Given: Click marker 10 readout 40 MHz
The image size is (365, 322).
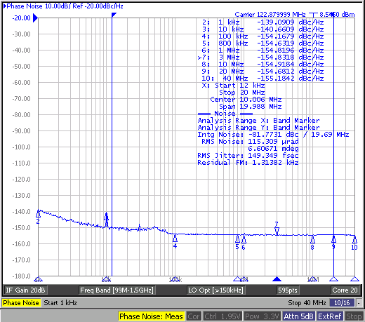Looking at the screenshot, I should (x=235, y=79).
